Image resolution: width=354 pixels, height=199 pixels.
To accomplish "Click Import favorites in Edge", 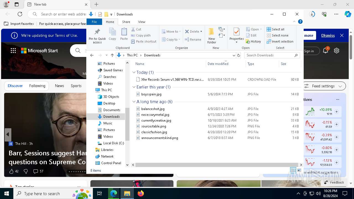I will click(x=19, y=24).
